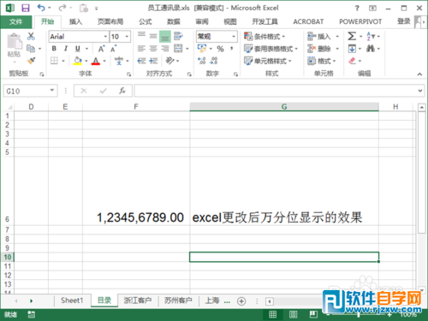Viewport: 428px width, 321px height.
Task: Add a new sheet with plus button
Action: [241, 301]
